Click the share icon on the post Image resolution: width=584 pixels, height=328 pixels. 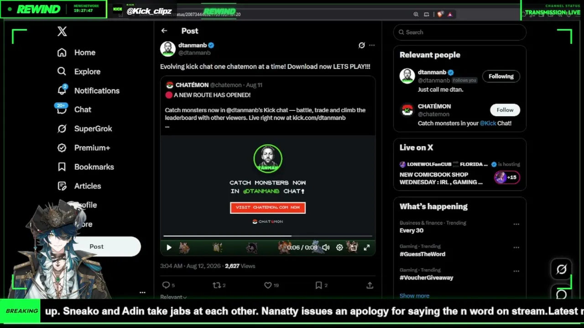click(370, 285)
